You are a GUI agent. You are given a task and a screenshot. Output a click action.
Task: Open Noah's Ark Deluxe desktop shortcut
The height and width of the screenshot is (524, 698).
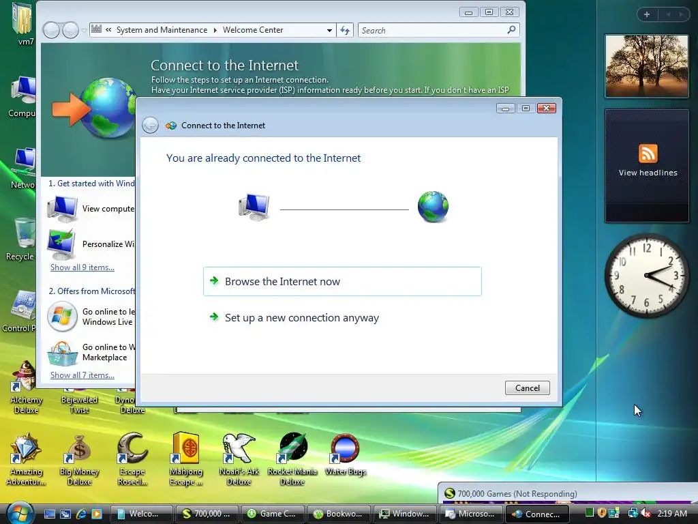239,459
